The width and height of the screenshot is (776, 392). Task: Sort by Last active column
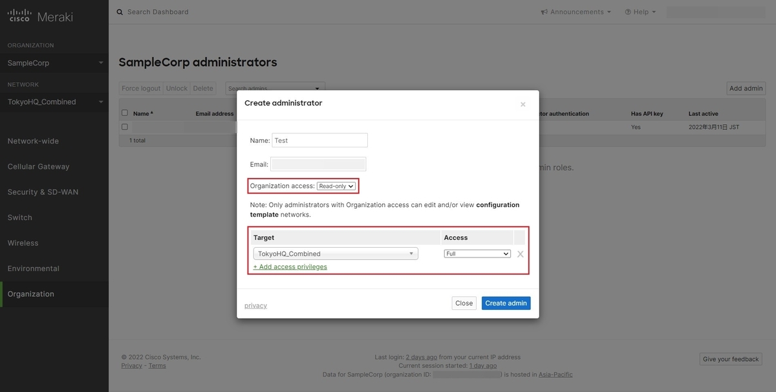click(x=704, y=113)
